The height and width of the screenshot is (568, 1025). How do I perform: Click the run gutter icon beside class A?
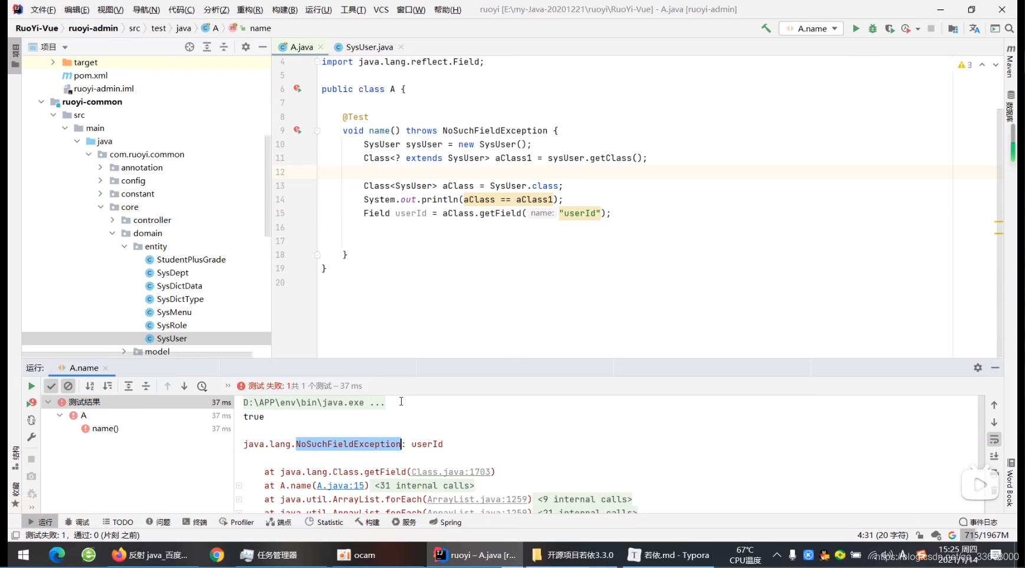point(298,89)
